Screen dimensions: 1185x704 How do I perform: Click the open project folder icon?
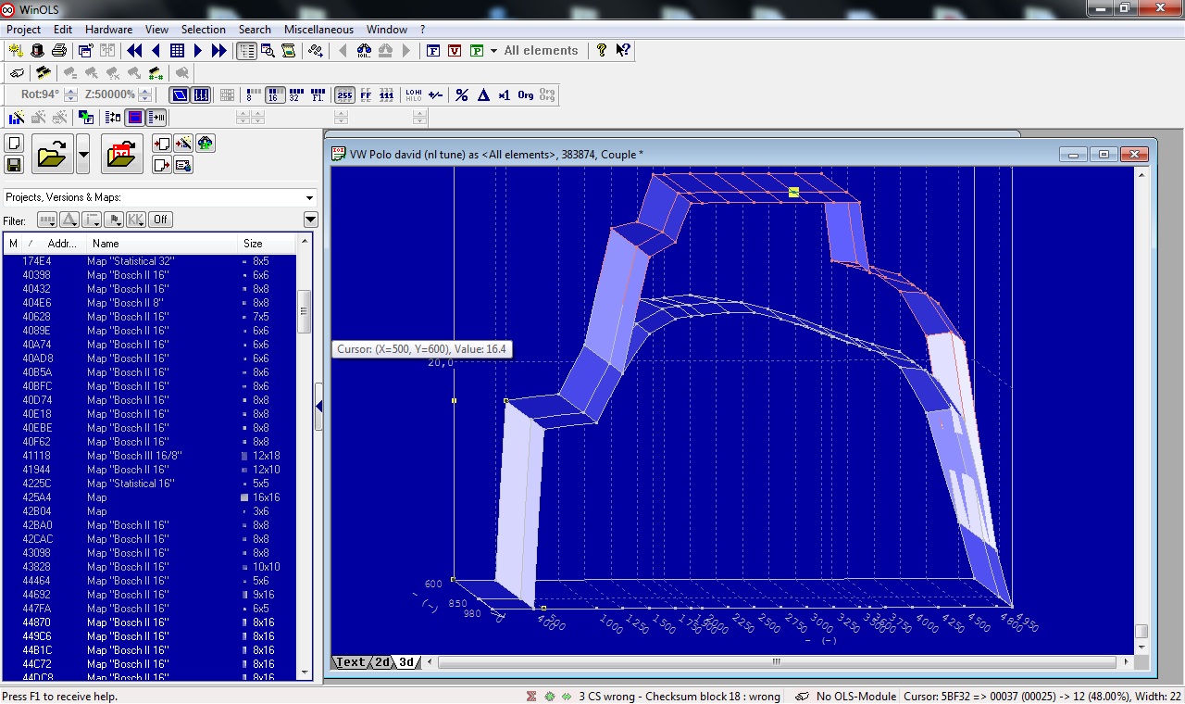(52, 154)
